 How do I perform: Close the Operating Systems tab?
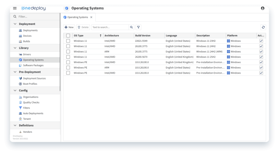91,17
